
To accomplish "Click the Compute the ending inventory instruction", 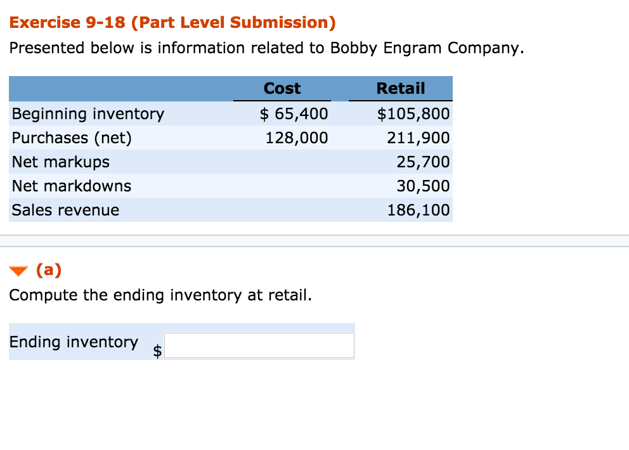I will point(161,295).
